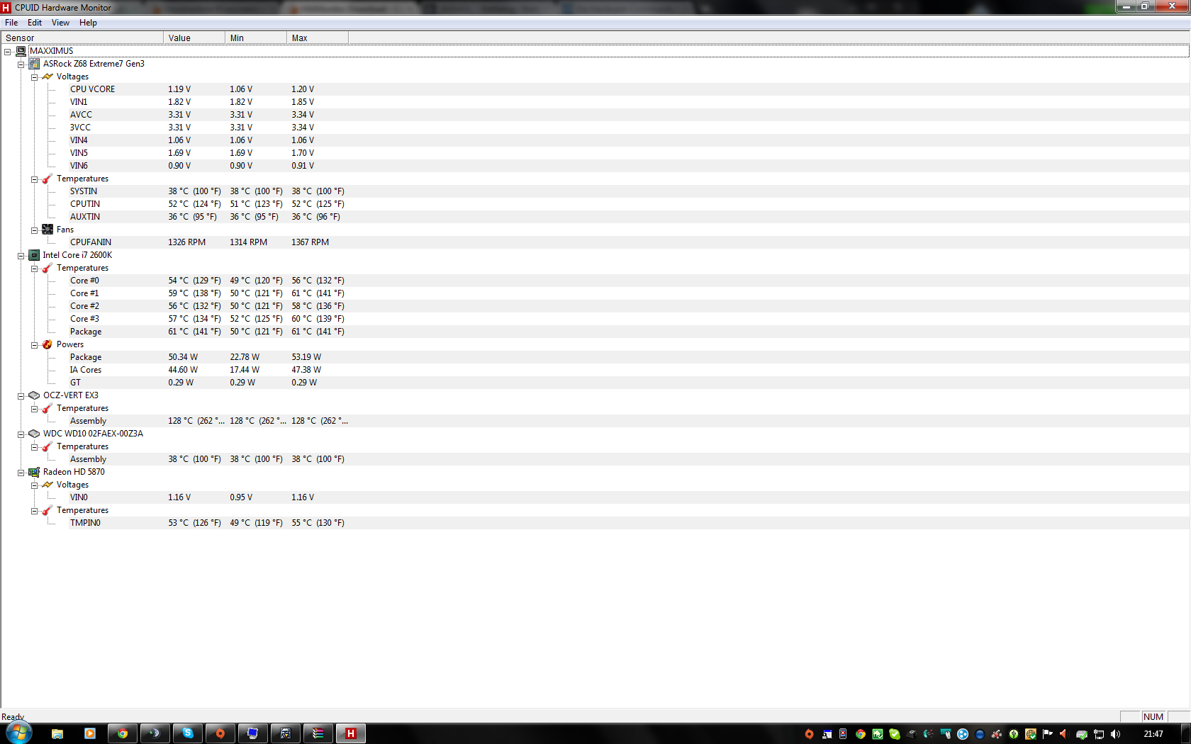Screen dimensions: 1191x744
Task: Switch to Google Chrome in the taskbar
Action: 123,733
